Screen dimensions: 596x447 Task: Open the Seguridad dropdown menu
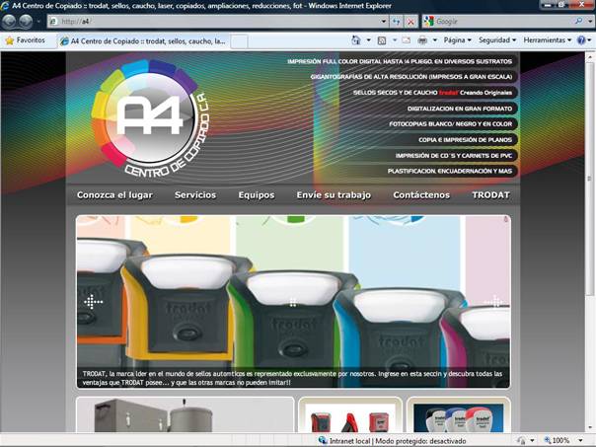[x=497, y=40]
